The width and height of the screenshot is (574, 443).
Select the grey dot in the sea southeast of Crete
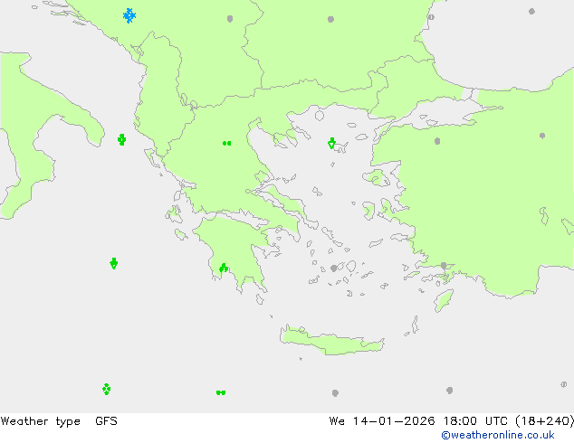[x=450, y=391]
